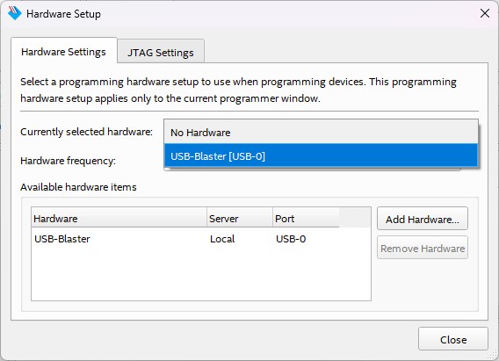499x361 pixels.
Task: Sort by the Hardware column header
Action: [119, 218]
